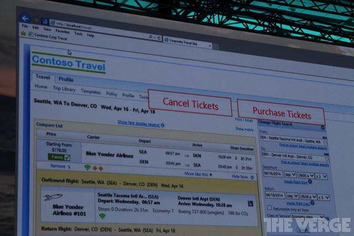Screen dimensions: 354x236
Task: Go to Home in site navigation
Action: point(41,87)
